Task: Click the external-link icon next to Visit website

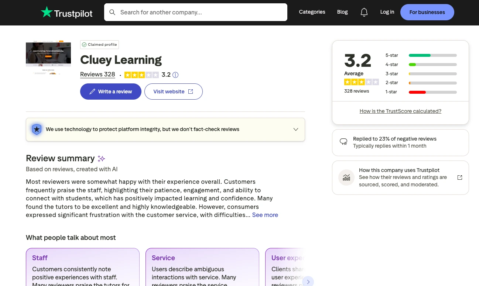Action: click(191, 91)
